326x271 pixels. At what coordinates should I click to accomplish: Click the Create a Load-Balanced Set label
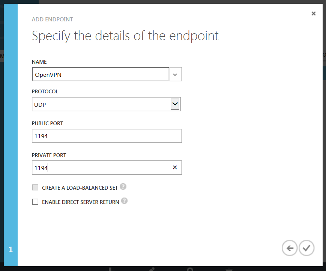(x=80, y=187)
